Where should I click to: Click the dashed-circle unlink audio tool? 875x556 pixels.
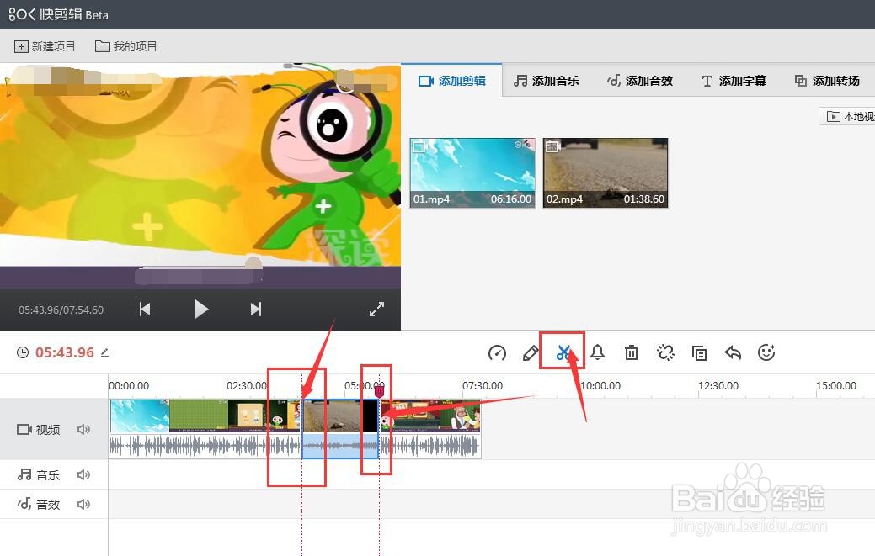pos(665,352)
